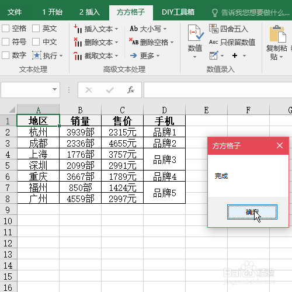Expand the pencil edit icon dropdown arrow
Viewport: 292px width, 292px height.
[222, 56]
